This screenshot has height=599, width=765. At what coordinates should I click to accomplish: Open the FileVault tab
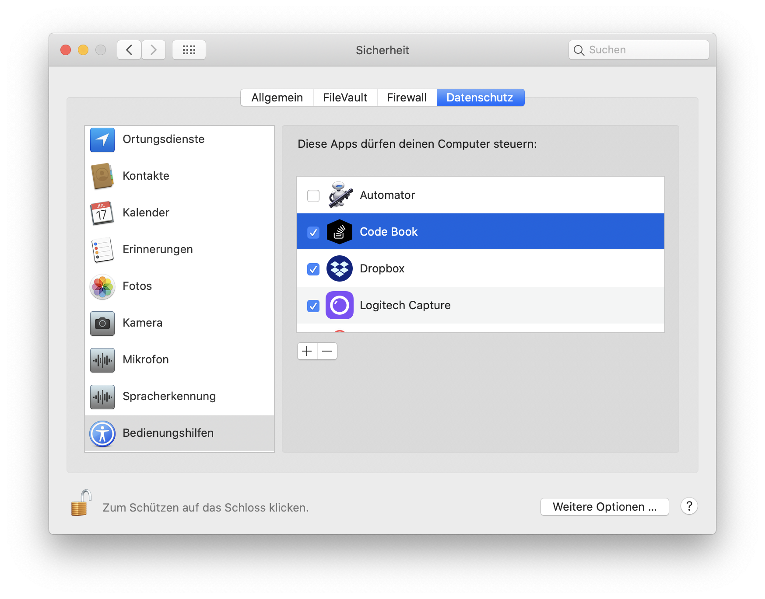pyautogui.click(x=345, y=98)
